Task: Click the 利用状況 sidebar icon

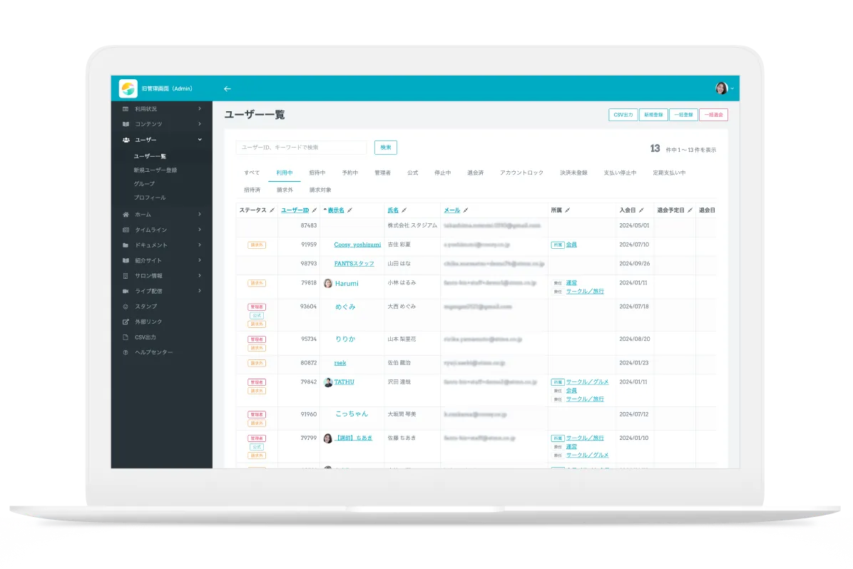Action: (126, 109)
